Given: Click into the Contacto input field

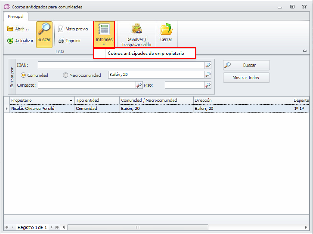Looking at the screenshot, I should 87,85.
